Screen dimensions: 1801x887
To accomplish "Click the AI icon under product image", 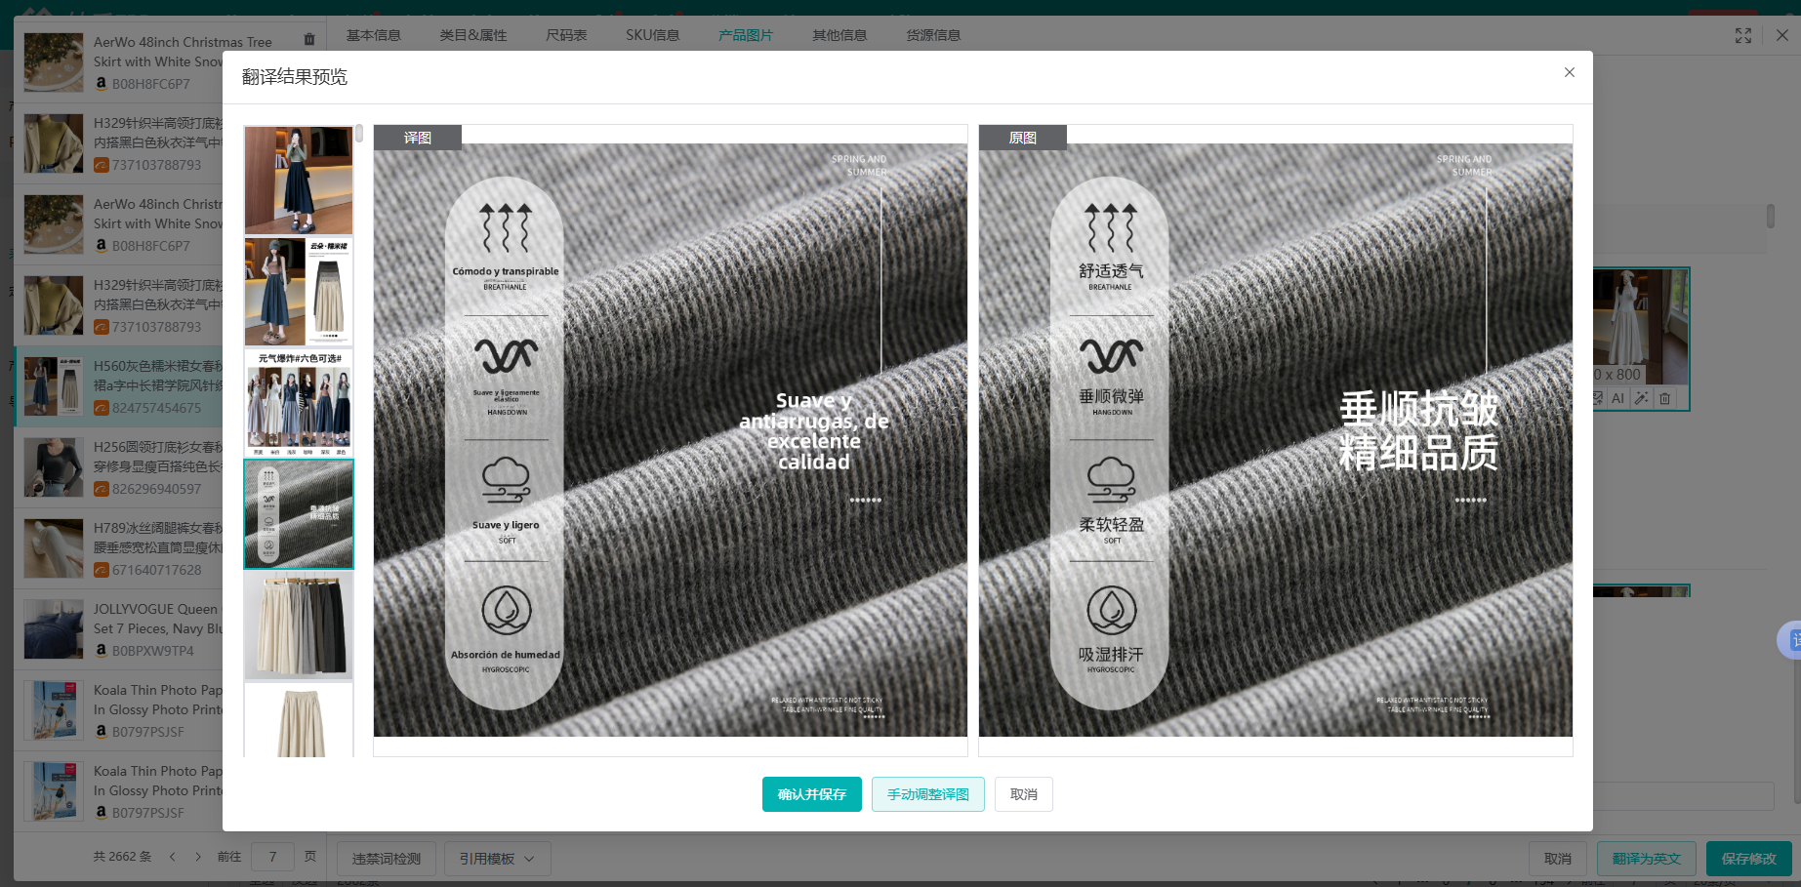I will click(1617, 398).
